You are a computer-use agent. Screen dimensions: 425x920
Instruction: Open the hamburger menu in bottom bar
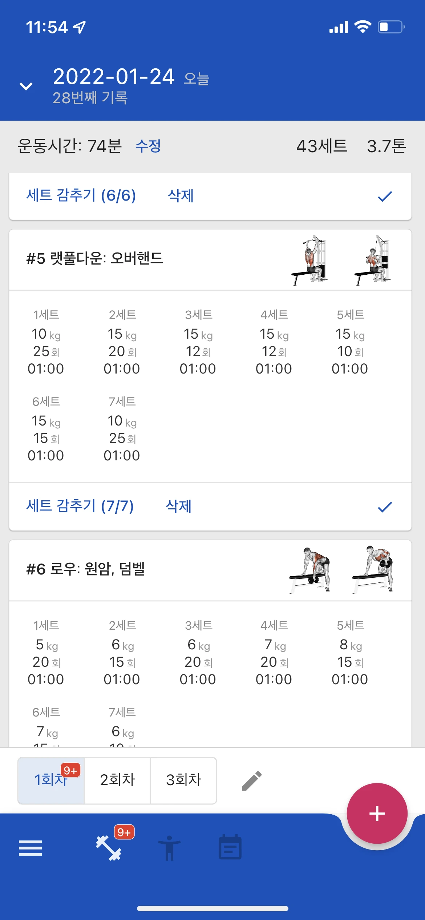pos(31,848)
